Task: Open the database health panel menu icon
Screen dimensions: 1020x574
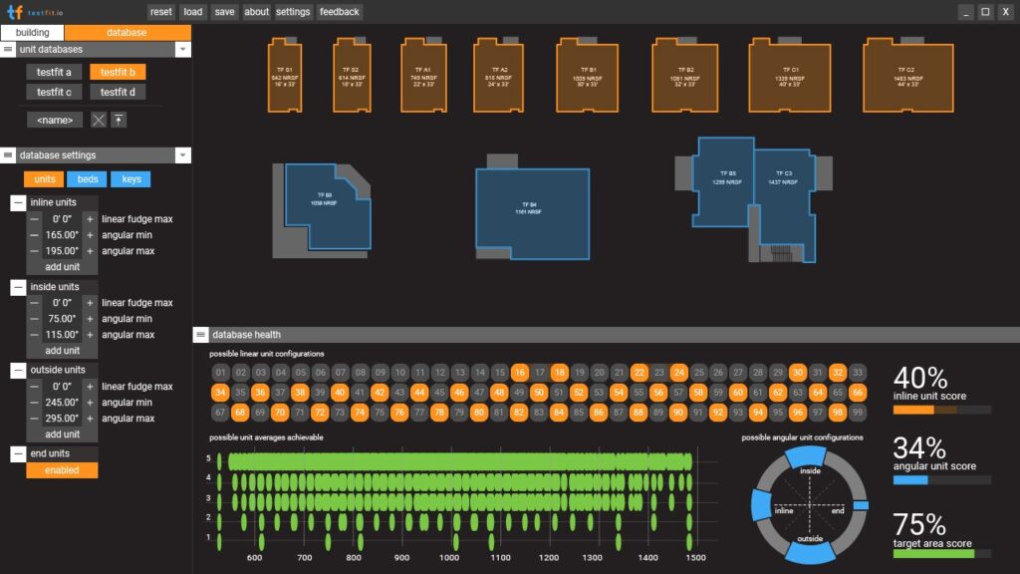Action: tap(200, 335)
